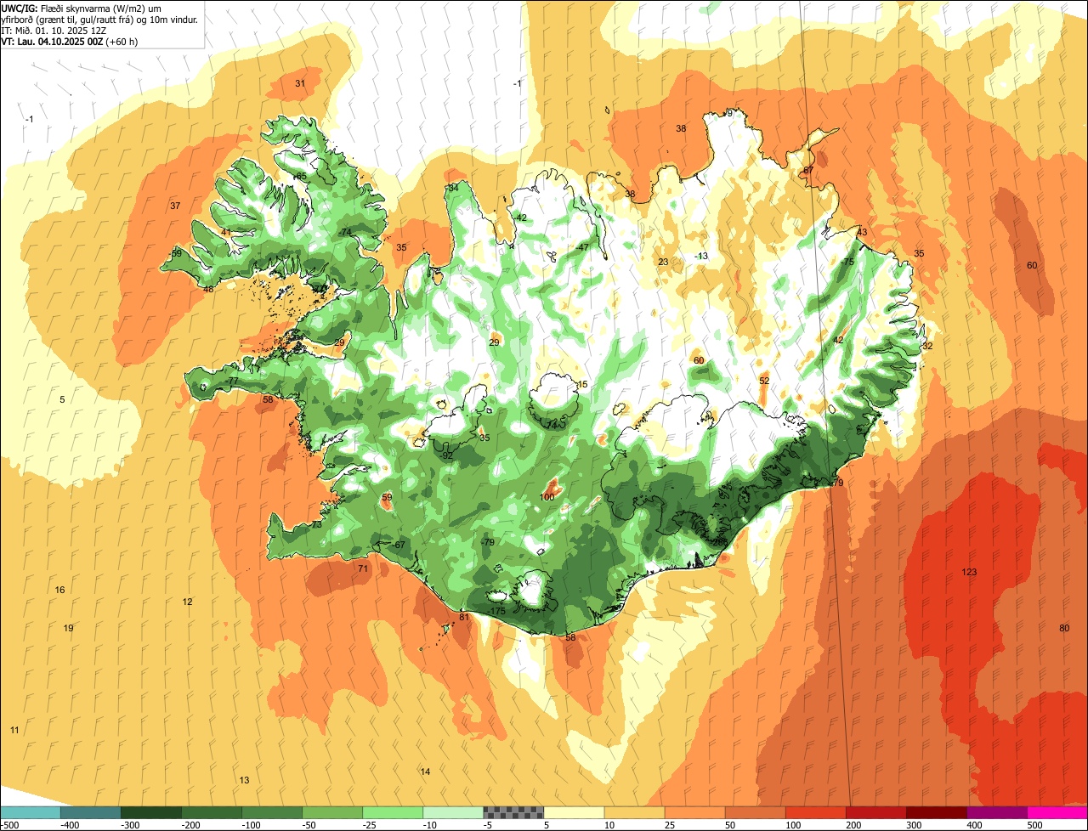This screenshot has width=1088, height=831.
Task: Click the map value '-92'
Action: [x=446, y=456]
